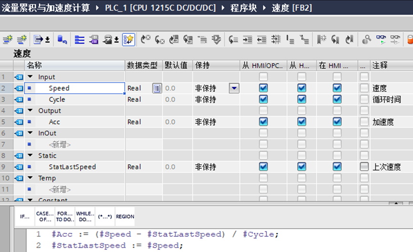413x252 pixels.
Task: Click the go to next bookmark icon
Action: pyautogui.click(x=349, y=40)
